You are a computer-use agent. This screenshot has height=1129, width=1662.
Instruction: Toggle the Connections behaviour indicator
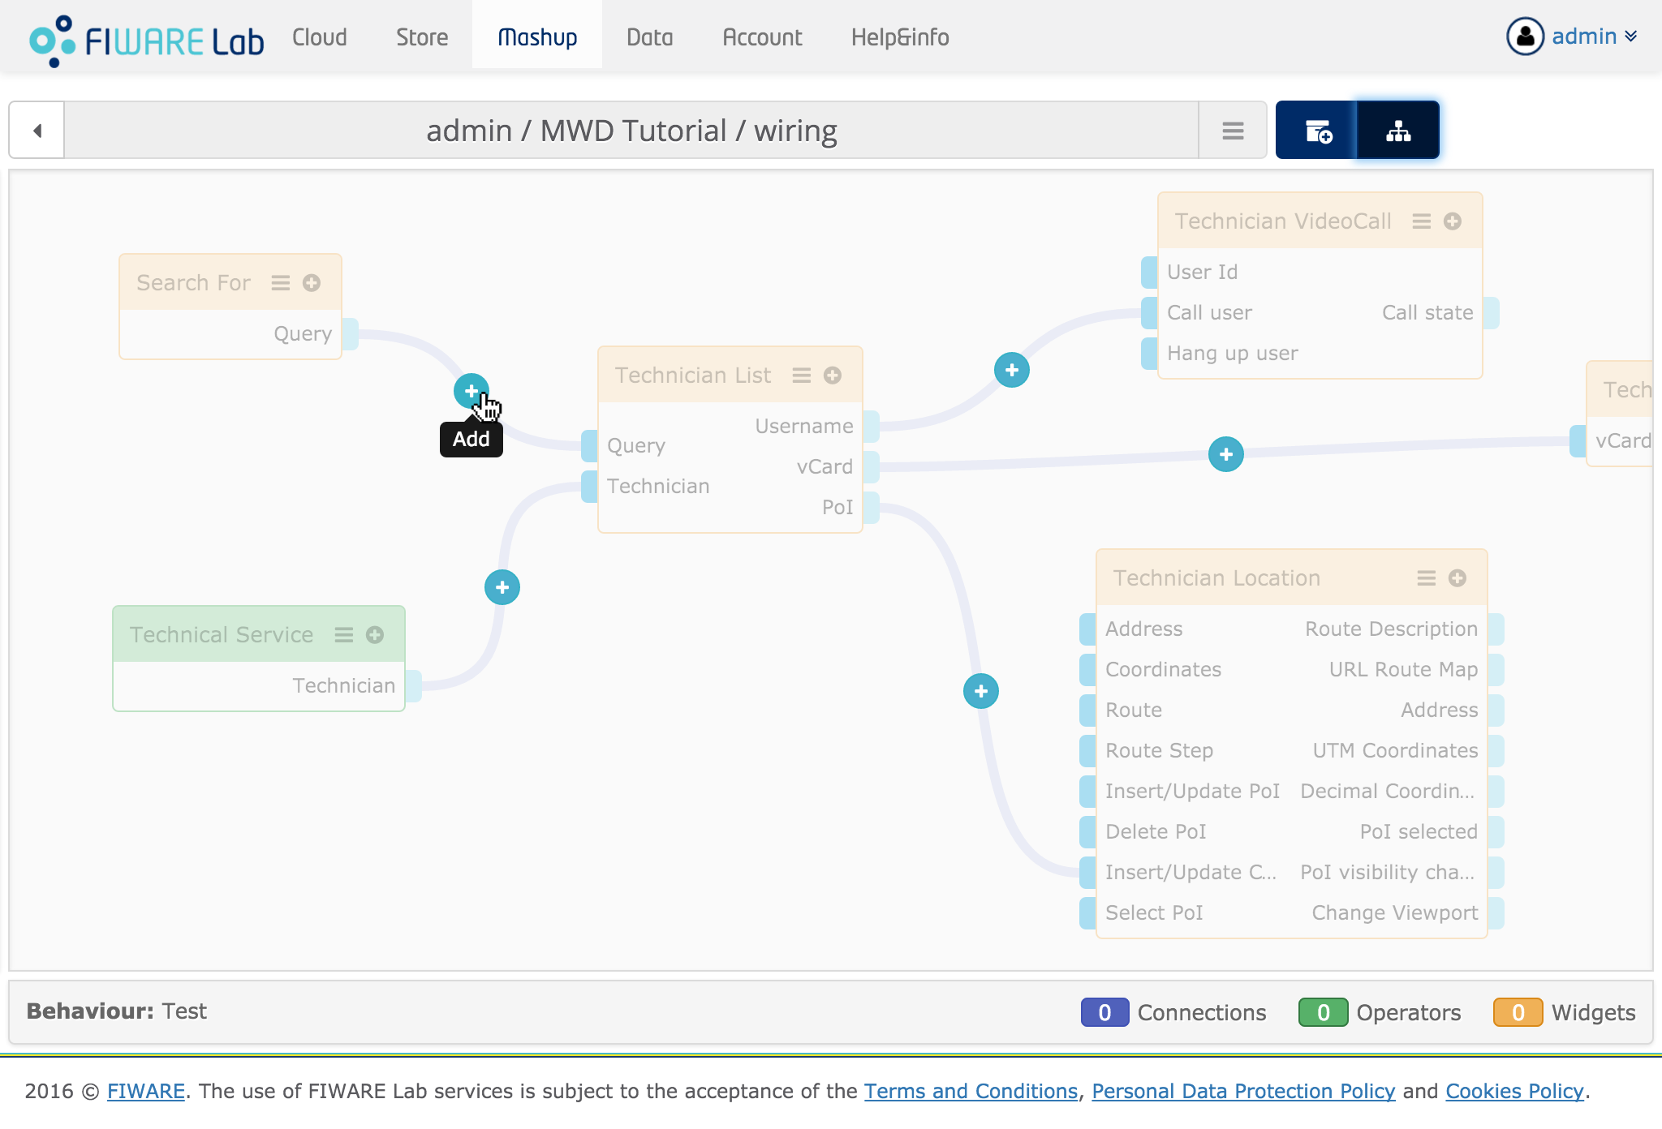(x=1102, y=1012)
